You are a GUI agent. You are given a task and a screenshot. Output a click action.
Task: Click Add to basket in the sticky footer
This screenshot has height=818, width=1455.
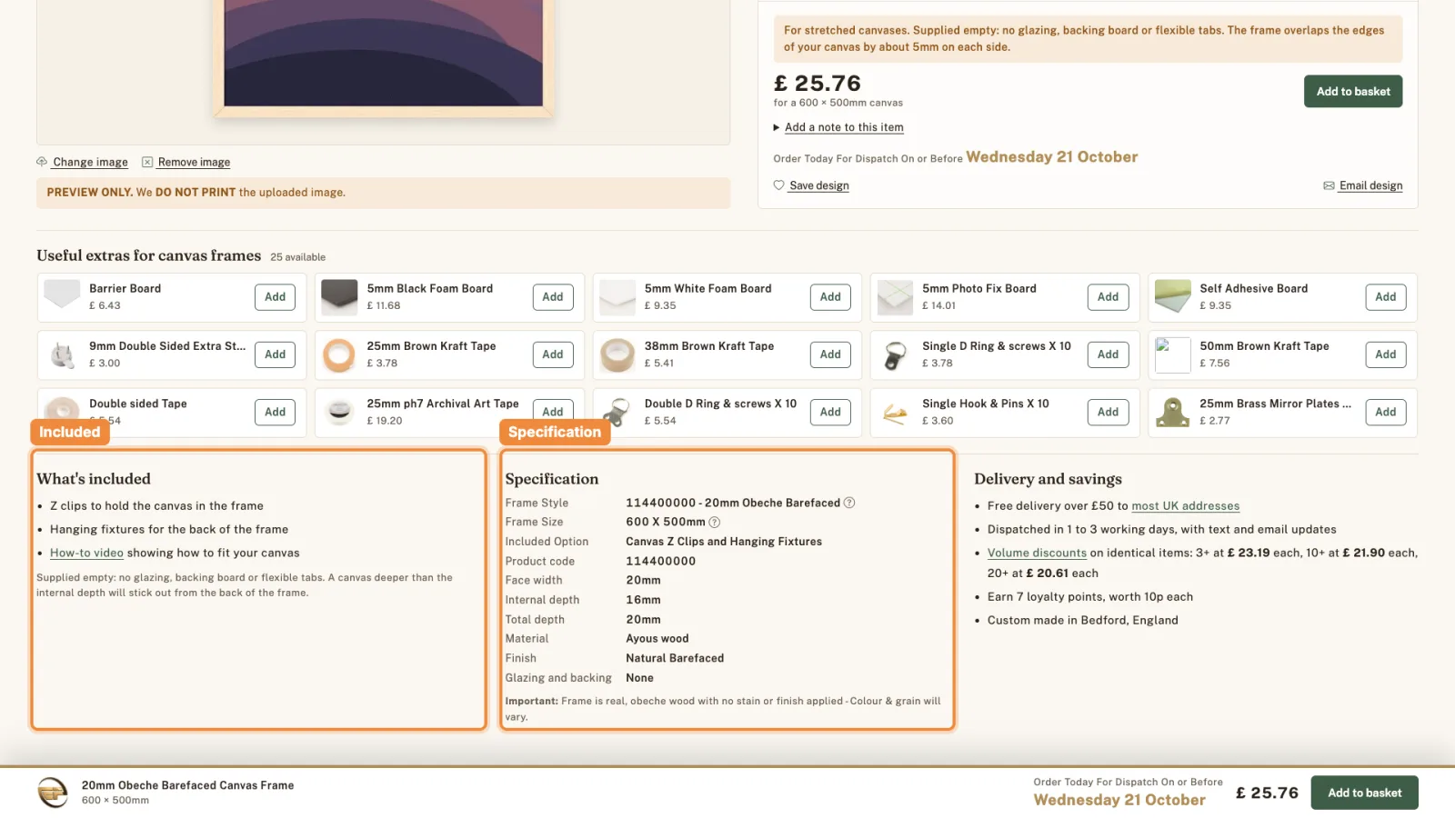coord(1364,793)
